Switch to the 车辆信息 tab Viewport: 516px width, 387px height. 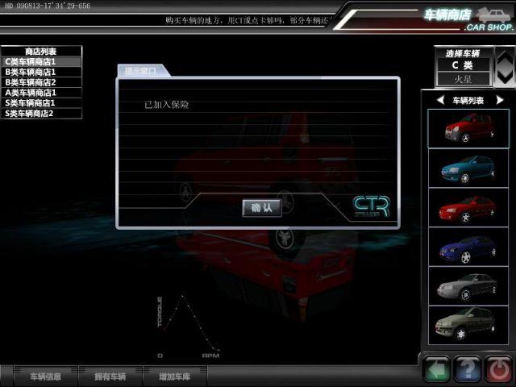pos(45,376)
